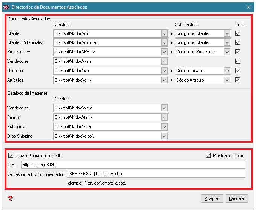Click the help icon at bottom left

(10, 198)
